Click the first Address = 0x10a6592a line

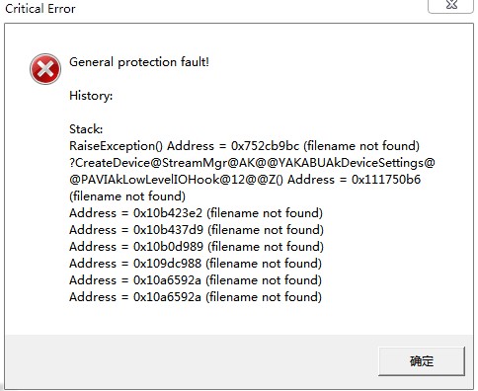click(x=196, y=280)
